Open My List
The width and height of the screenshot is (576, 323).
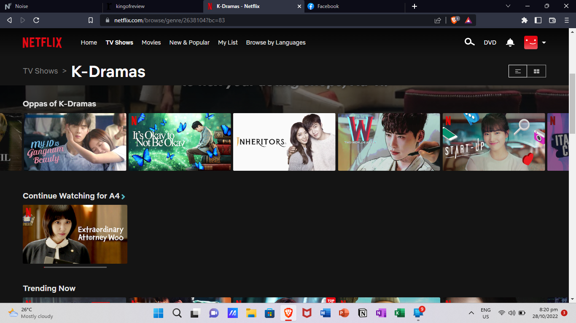(228, 42)
